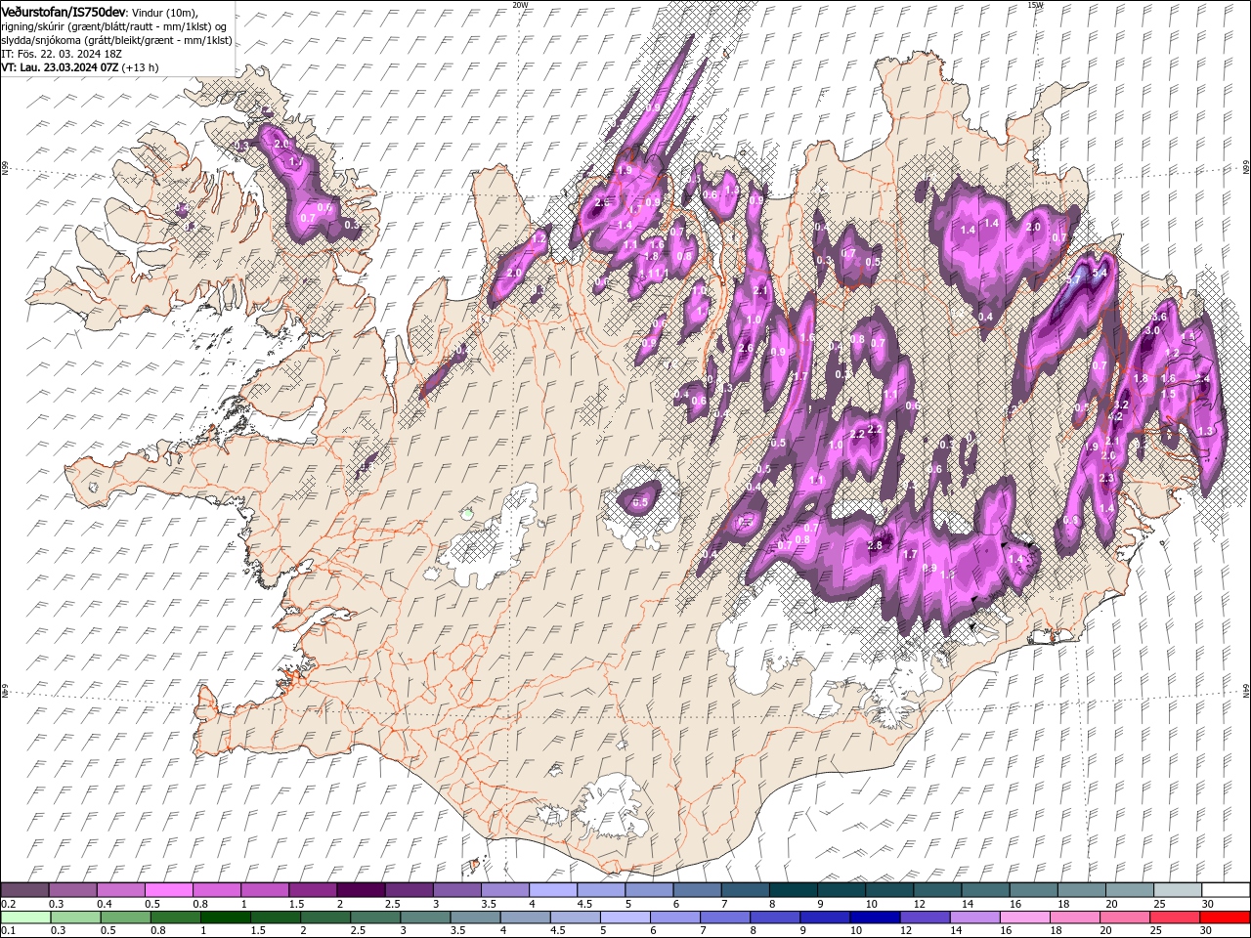Click the '20W' longitude label at top

click(x=520, y=4)
